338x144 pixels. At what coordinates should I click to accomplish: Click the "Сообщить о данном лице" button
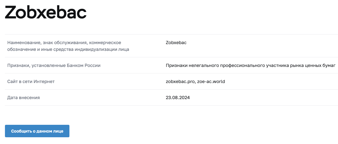[37, 131]
